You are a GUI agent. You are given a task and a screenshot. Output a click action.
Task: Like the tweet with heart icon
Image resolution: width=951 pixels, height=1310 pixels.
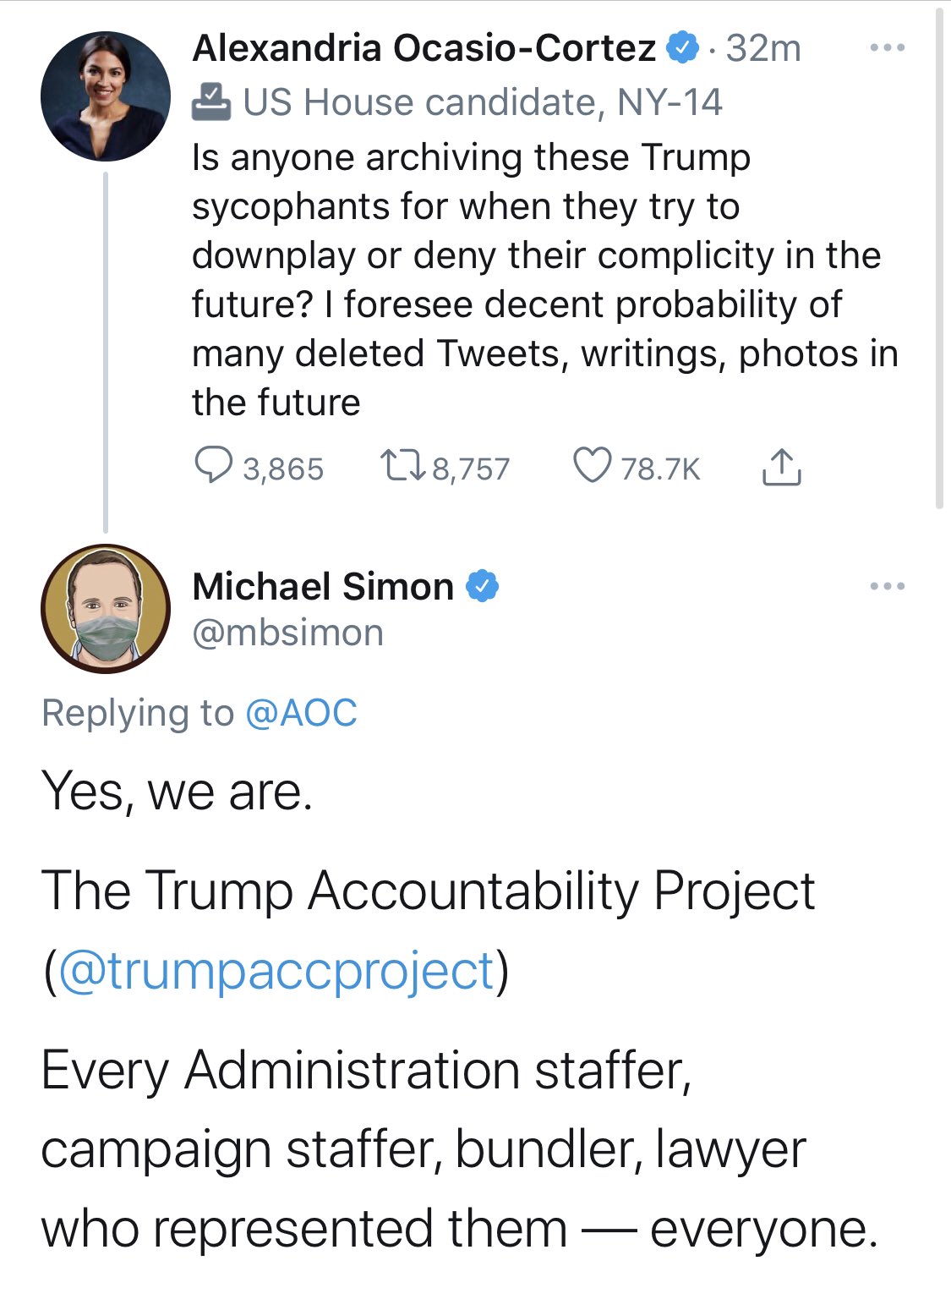tap(592, 466)
